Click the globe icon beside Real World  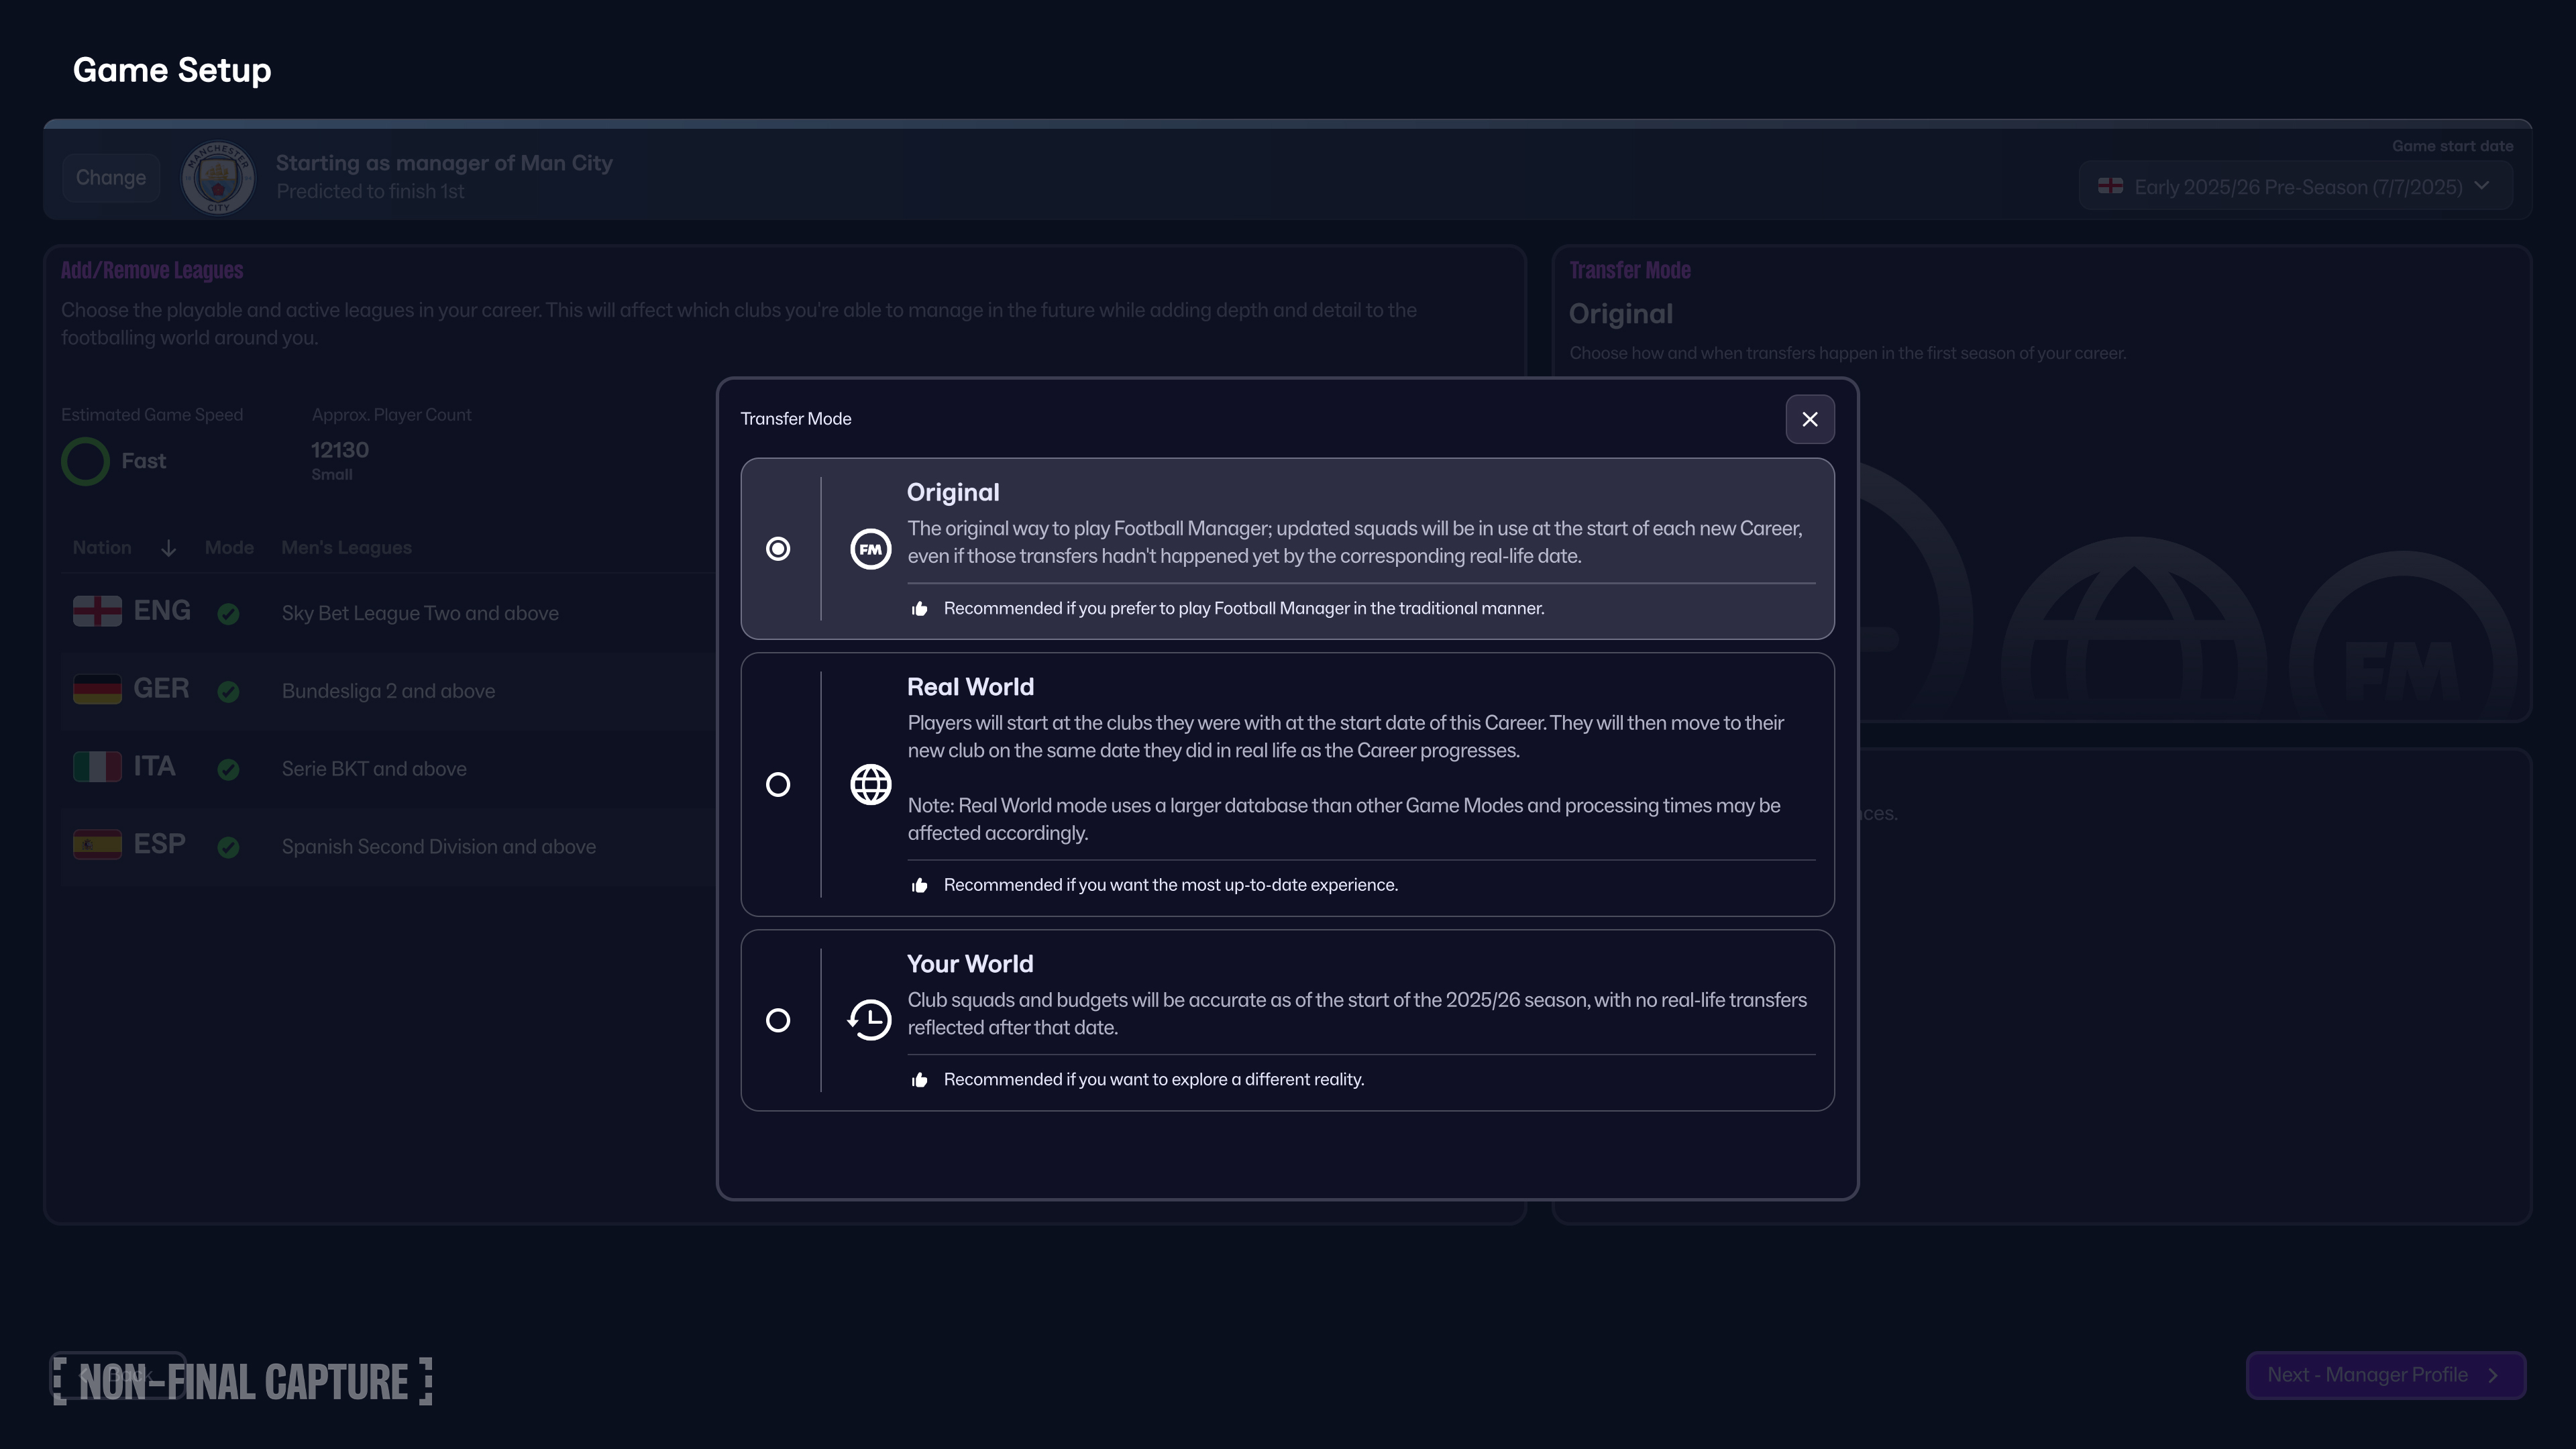point(870,785)
